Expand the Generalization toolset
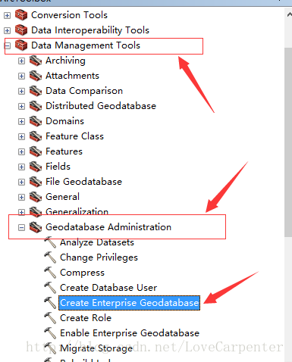292x362 pixels. 21,212
